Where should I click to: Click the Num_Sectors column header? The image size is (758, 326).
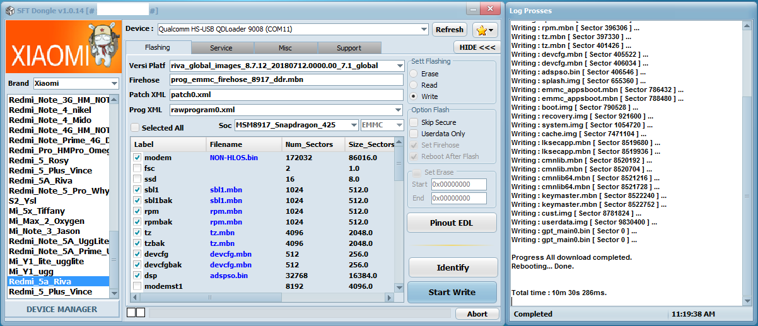click(313, 144)
